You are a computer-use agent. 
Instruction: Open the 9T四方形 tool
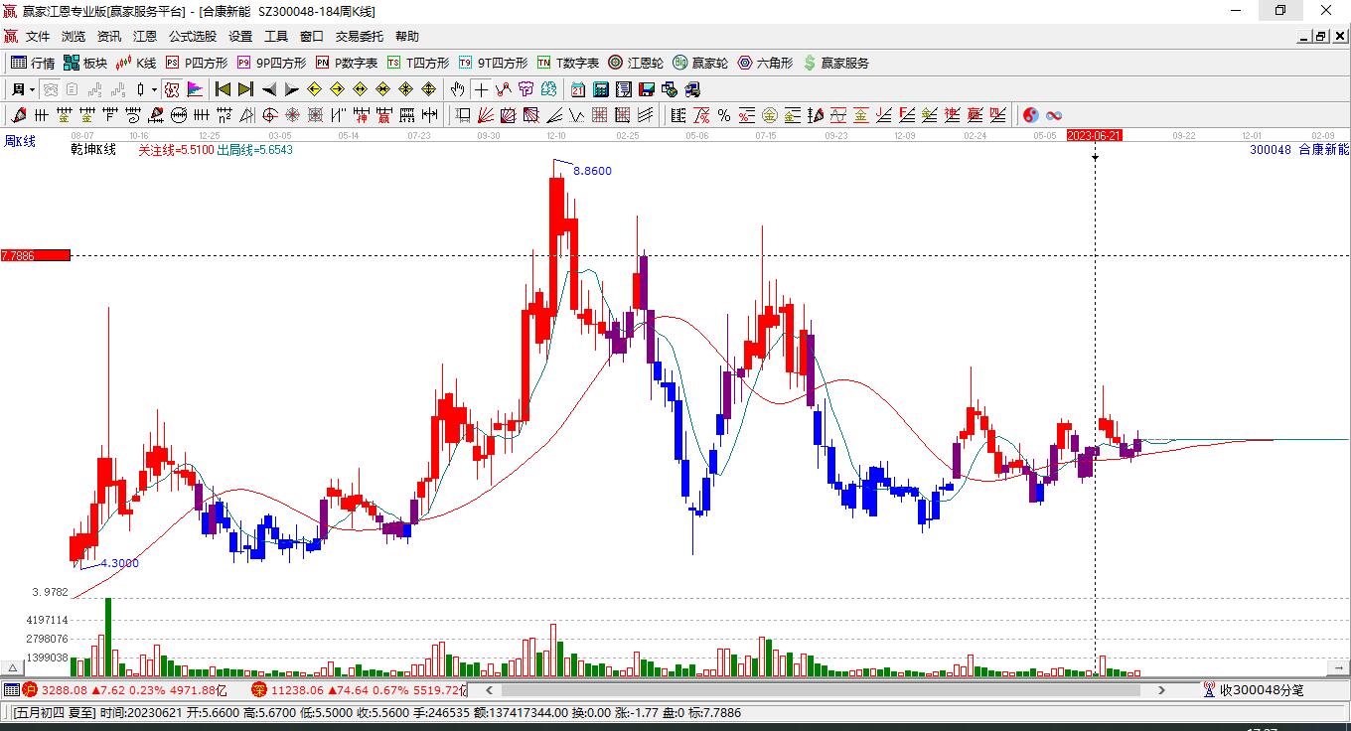pyautogui.click(x=493, y=63)
